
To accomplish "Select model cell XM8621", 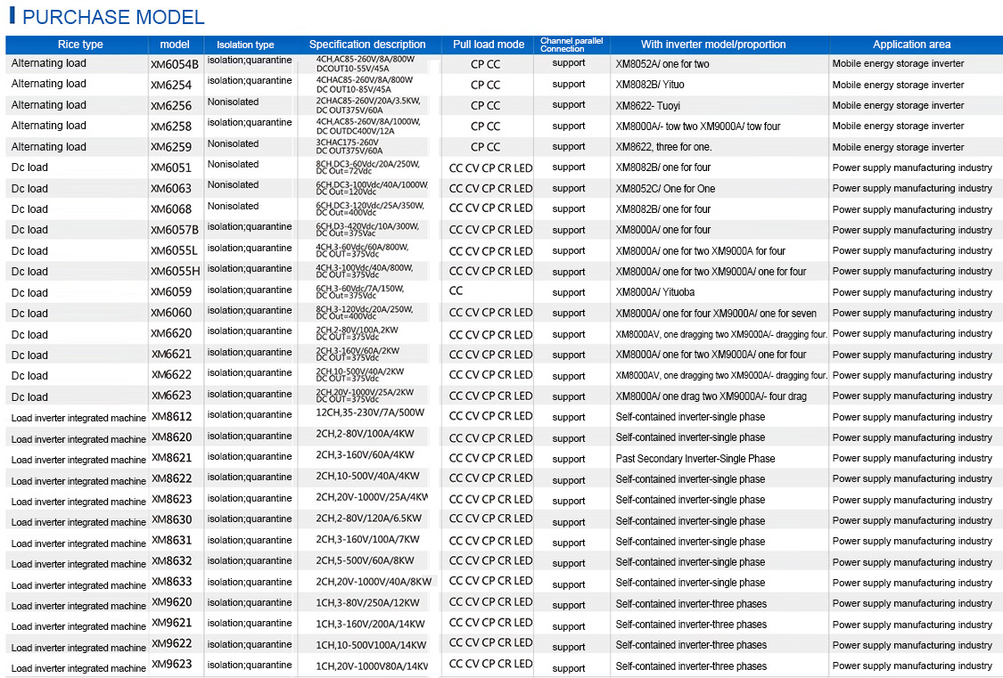I will pos(171,458).
